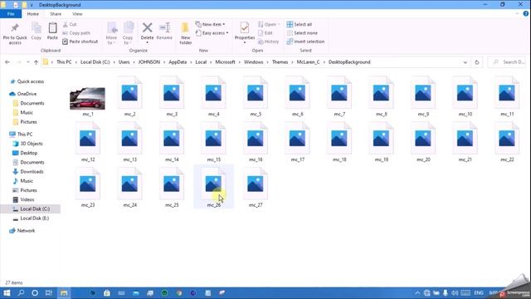Select the mc_26 image file
This screenshot has width=531, height=299.
214,186
